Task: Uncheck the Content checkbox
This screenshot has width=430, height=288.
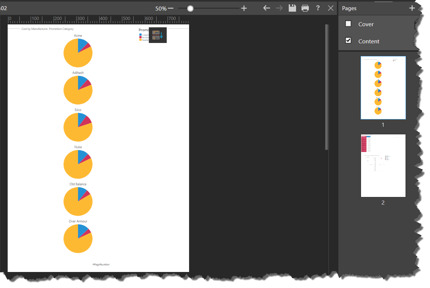Action: [x=348, y=40]
